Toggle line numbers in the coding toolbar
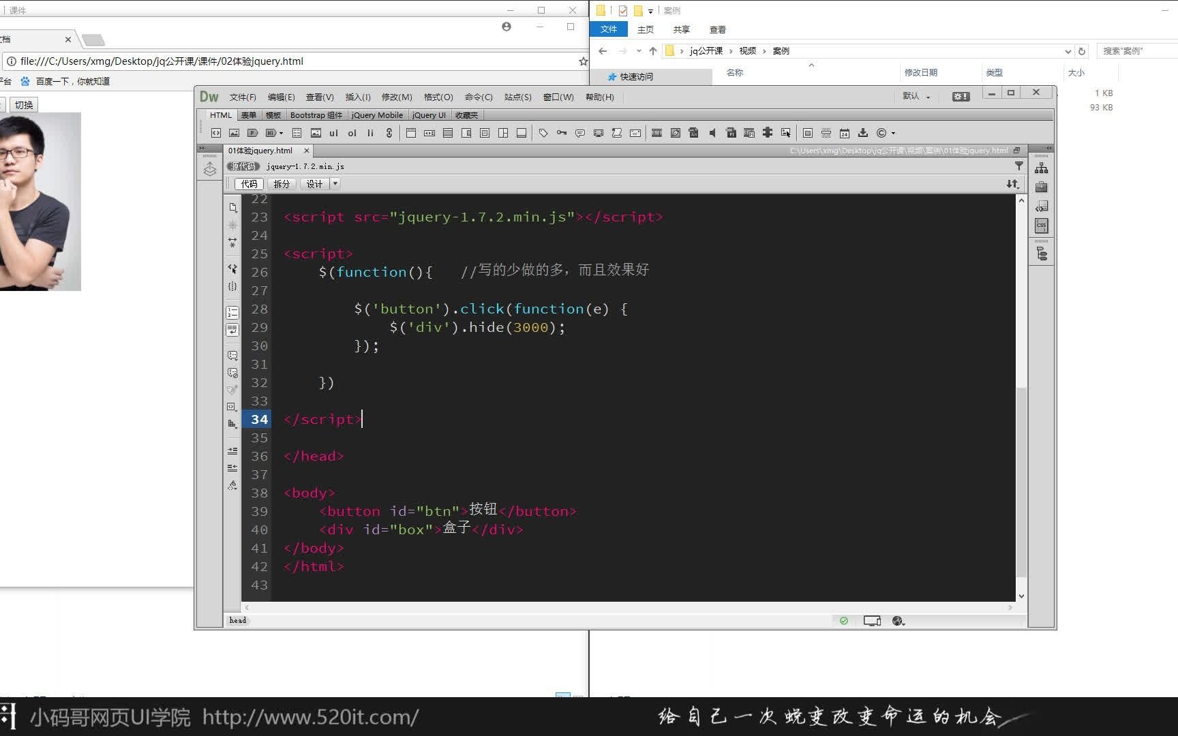Screen dimensions: 1178x736 tap(232, 313)
